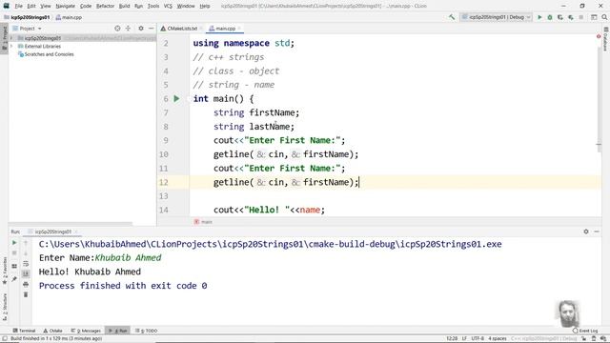Viewport: 610px width, 343px height.
Task: Click the collapse all icon in Project panel
Action: pos(128,29)
